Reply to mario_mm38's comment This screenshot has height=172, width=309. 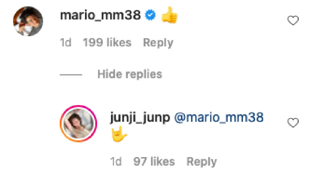[x=158, y=43]
